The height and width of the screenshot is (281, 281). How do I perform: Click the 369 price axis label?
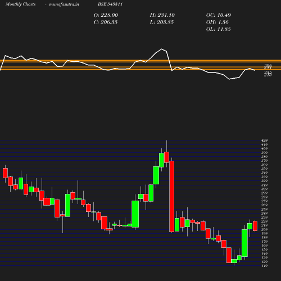coord(265,165)
